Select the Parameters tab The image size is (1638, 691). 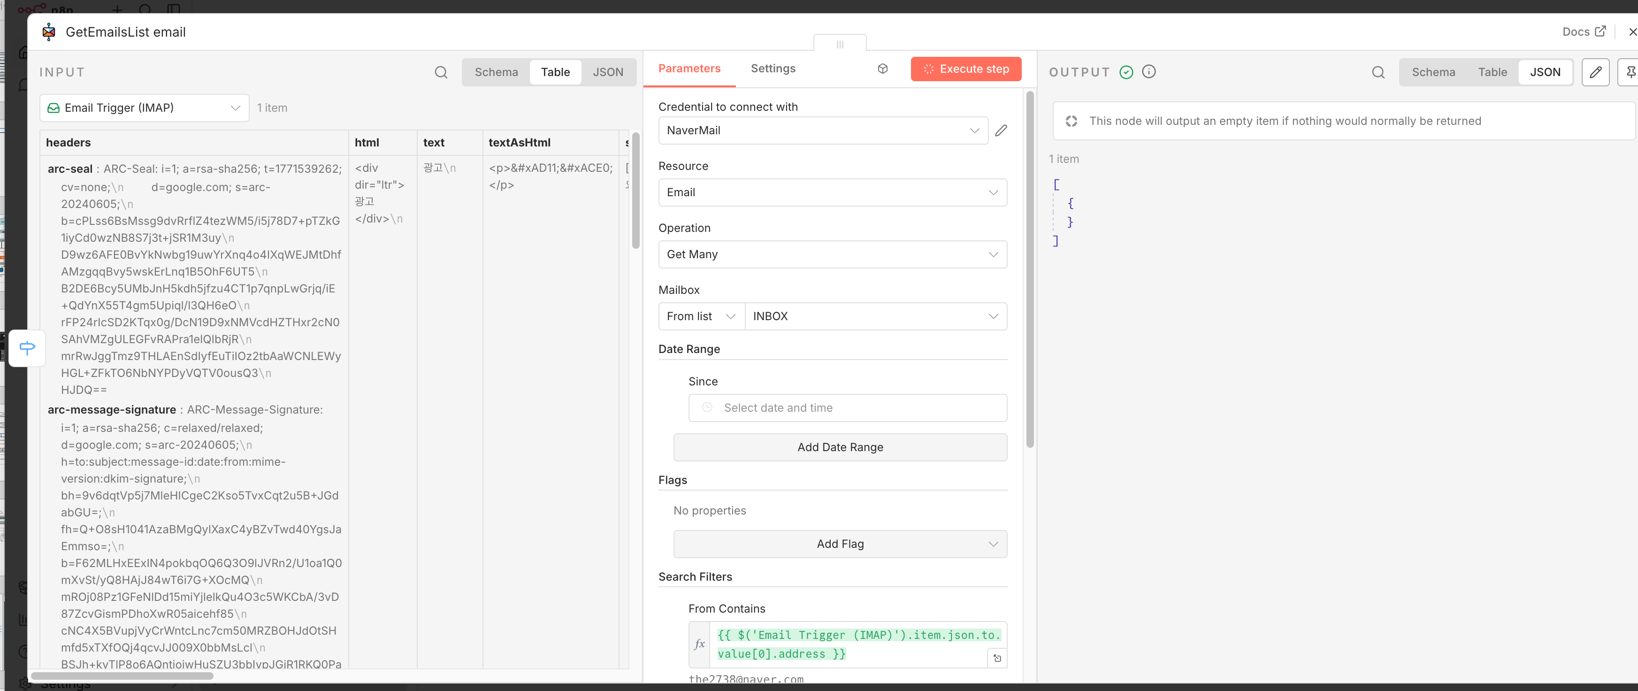[689, 69]
